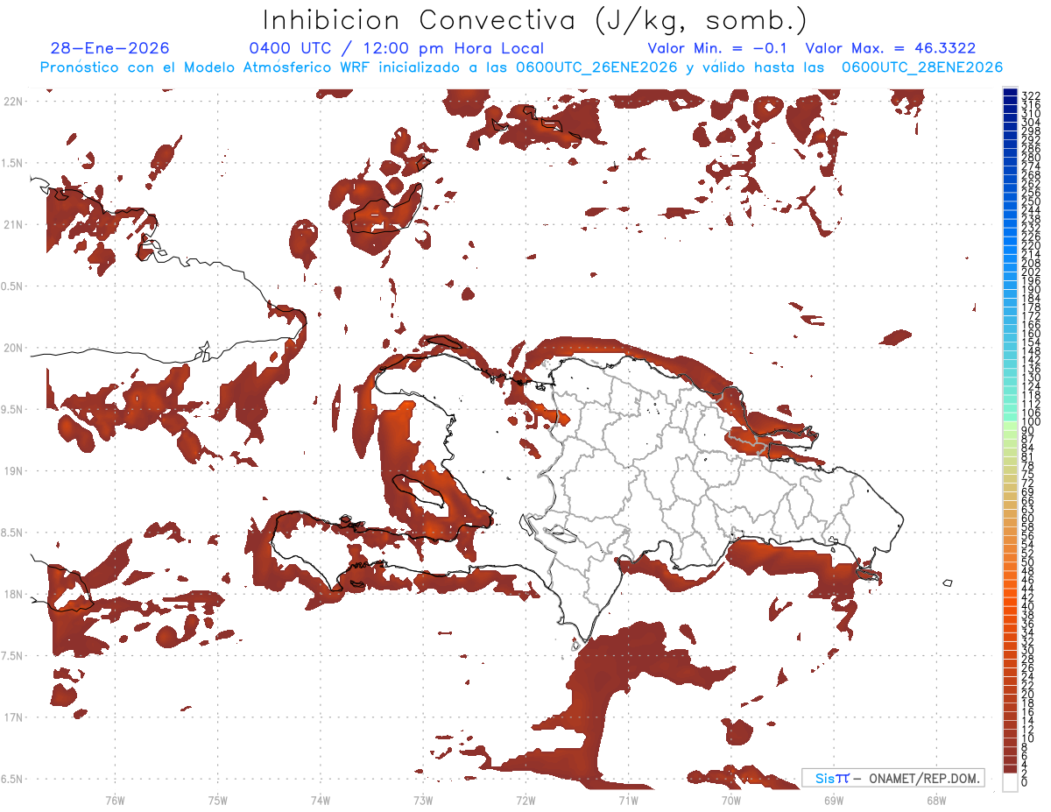Screen dimensions: 1051x812
Task: Click the "21N" latitude label
Action: click(x=13, y=224)
